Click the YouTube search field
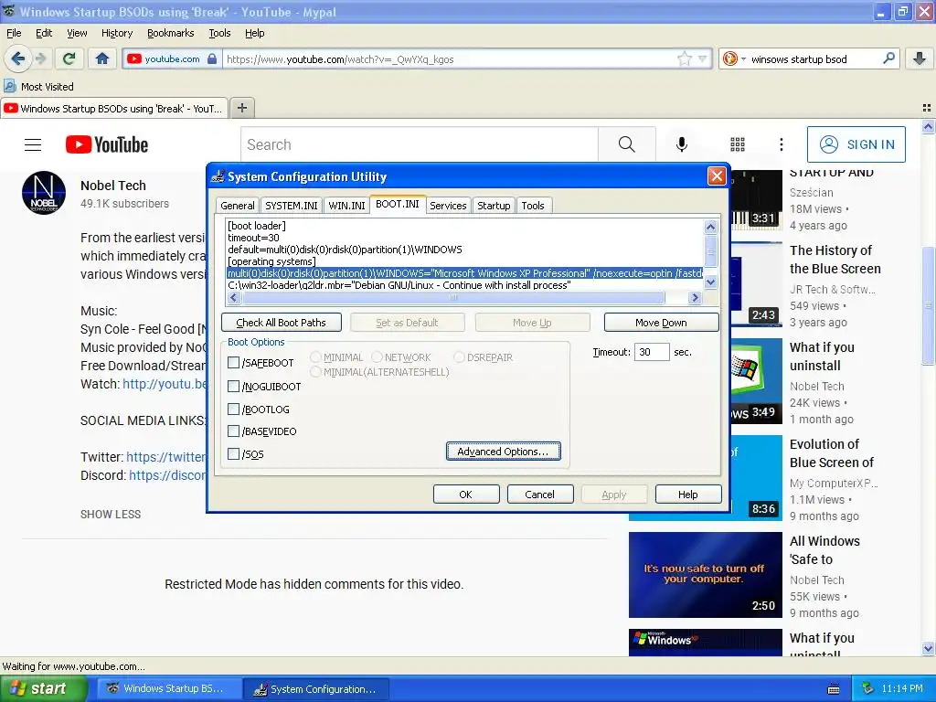This screenshot has height=702, width=936. click(x=420, y=144)
